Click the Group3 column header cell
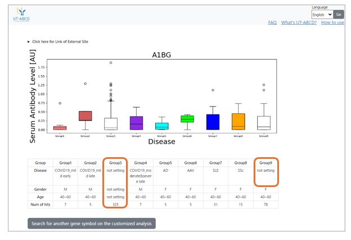The image size is (351, 240). tap(115, 162)
